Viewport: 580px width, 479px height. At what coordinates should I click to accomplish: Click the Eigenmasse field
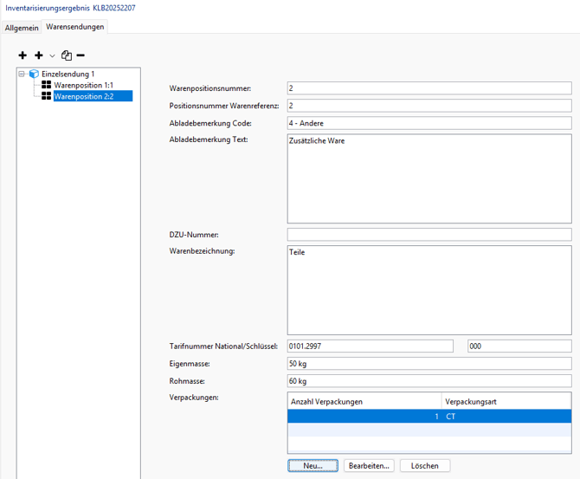click(x=429, y=364)
